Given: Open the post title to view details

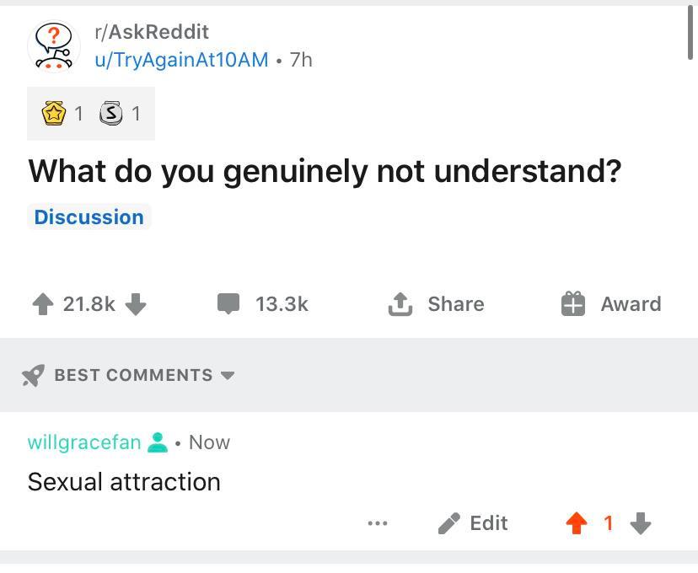Looking at the screenshot, I should click(x=325, y=170).
